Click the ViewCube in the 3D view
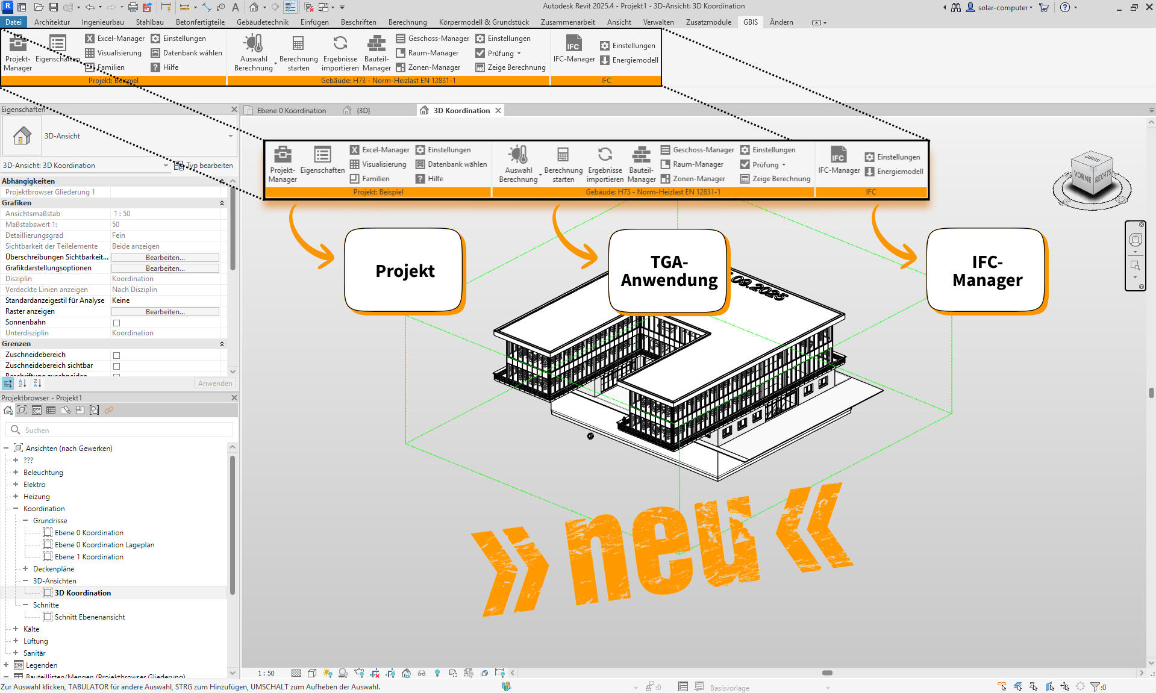1156x693 pixels. coord(1092,176)
